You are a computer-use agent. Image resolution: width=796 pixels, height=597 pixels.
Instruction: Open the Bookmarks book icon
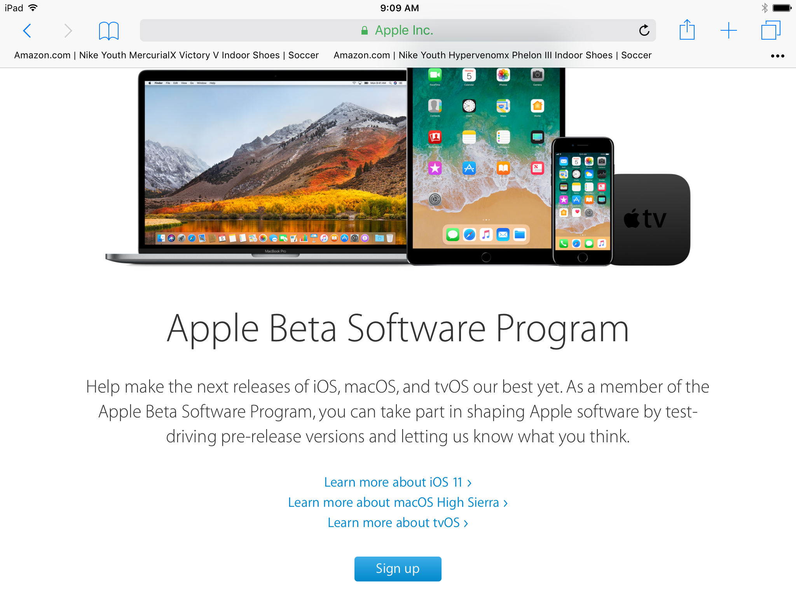[108, 31]
